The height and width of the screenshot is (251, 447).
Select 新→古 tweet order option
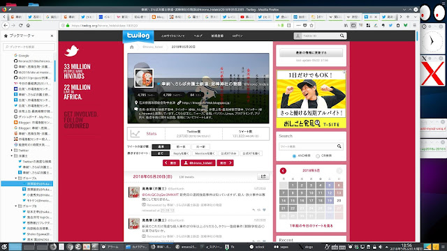[x=181, y=147]
